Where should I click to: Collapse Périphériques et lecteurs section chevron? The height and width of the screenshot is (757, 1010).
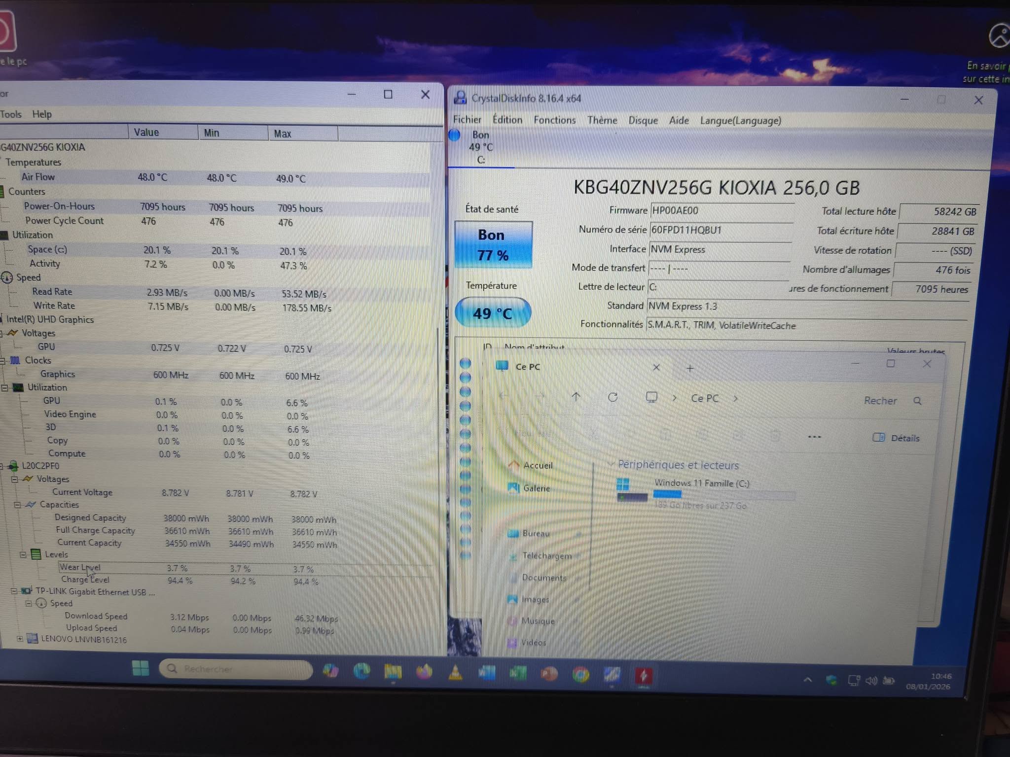(612, 464)
